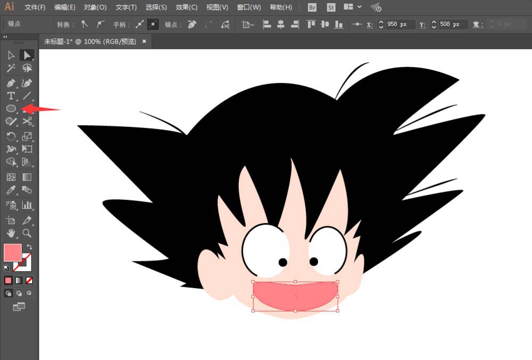Image resolution: width=532 pixels, height=360 pixels.
Task: Click horizontal align left button
Action: [x=267, y=24]
